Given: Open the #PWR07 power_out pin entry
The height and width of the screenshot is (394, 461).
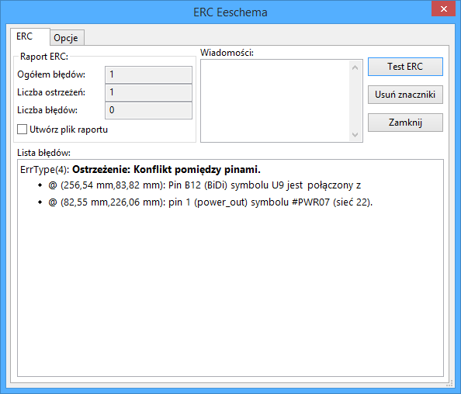Looking at the screenshot, I should click(210, 202).
